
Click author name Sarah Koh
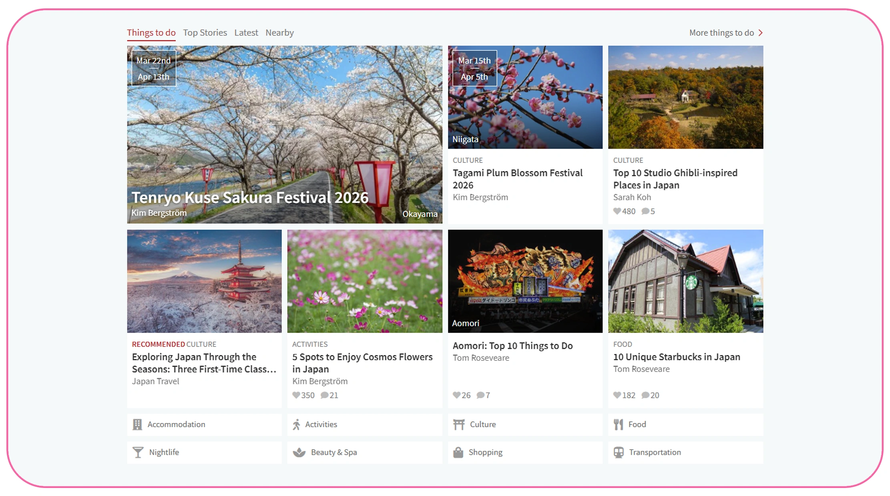point(632,197)
